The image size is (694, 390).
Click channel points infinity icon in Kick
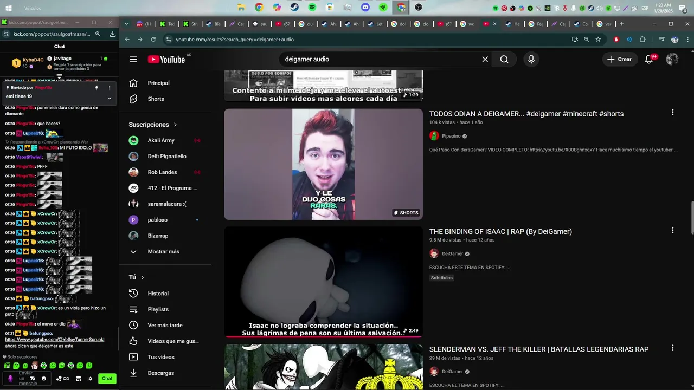(64, 379)
